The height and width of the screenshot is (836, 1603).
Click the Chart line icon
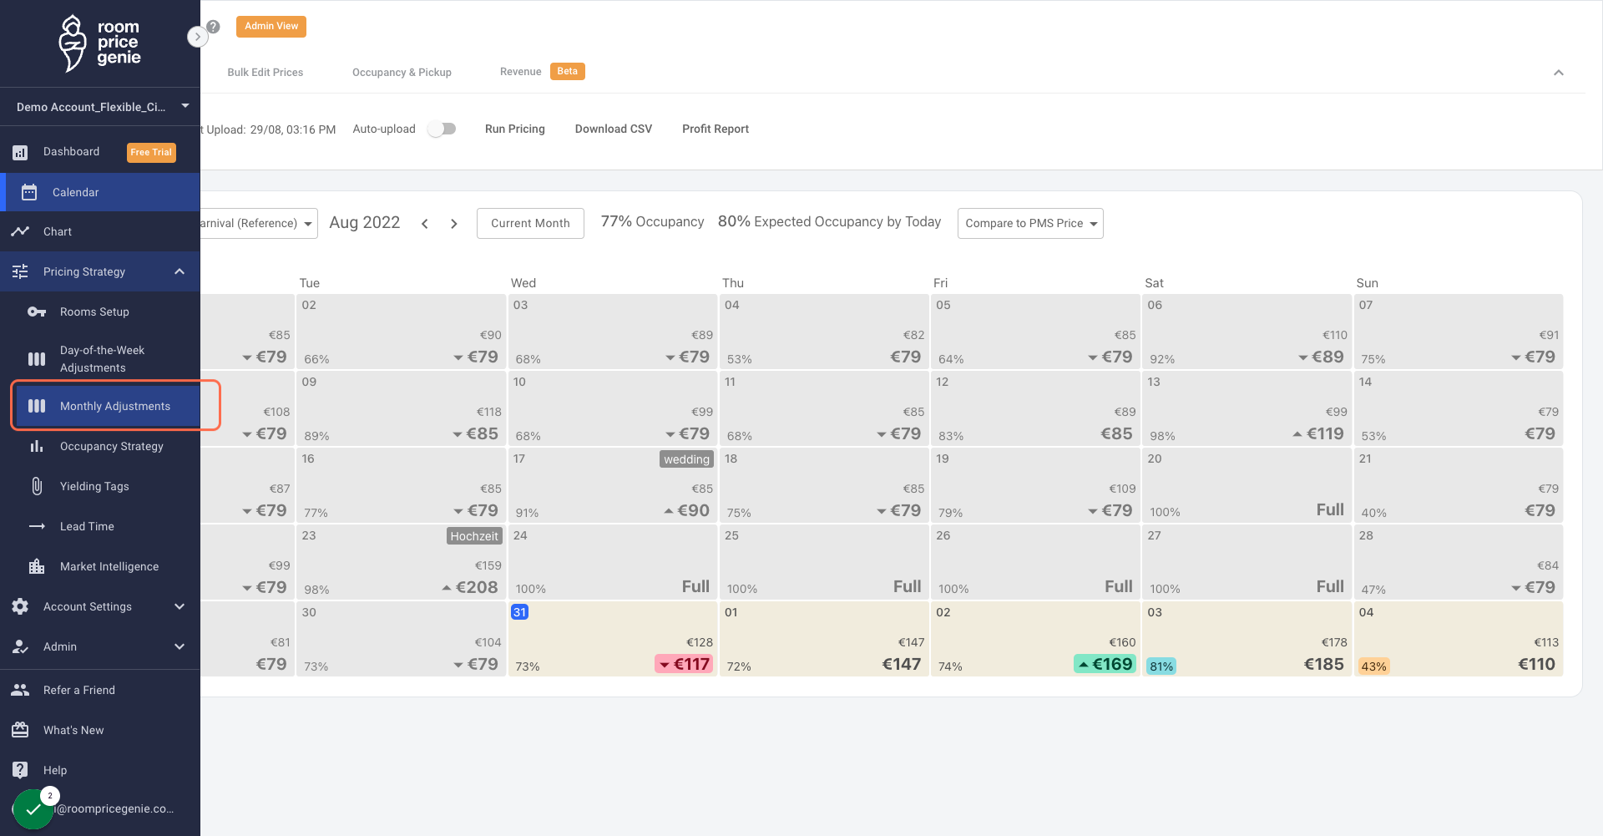[20, 231]
